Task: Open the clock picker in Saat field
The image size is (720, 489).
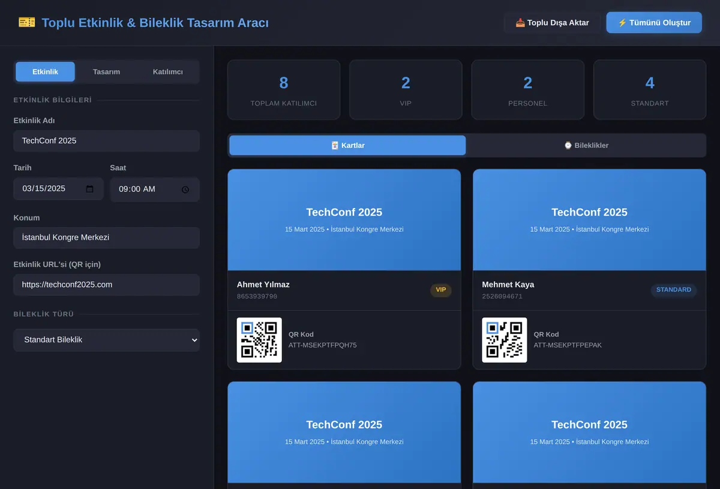Action: pos(185,189)
